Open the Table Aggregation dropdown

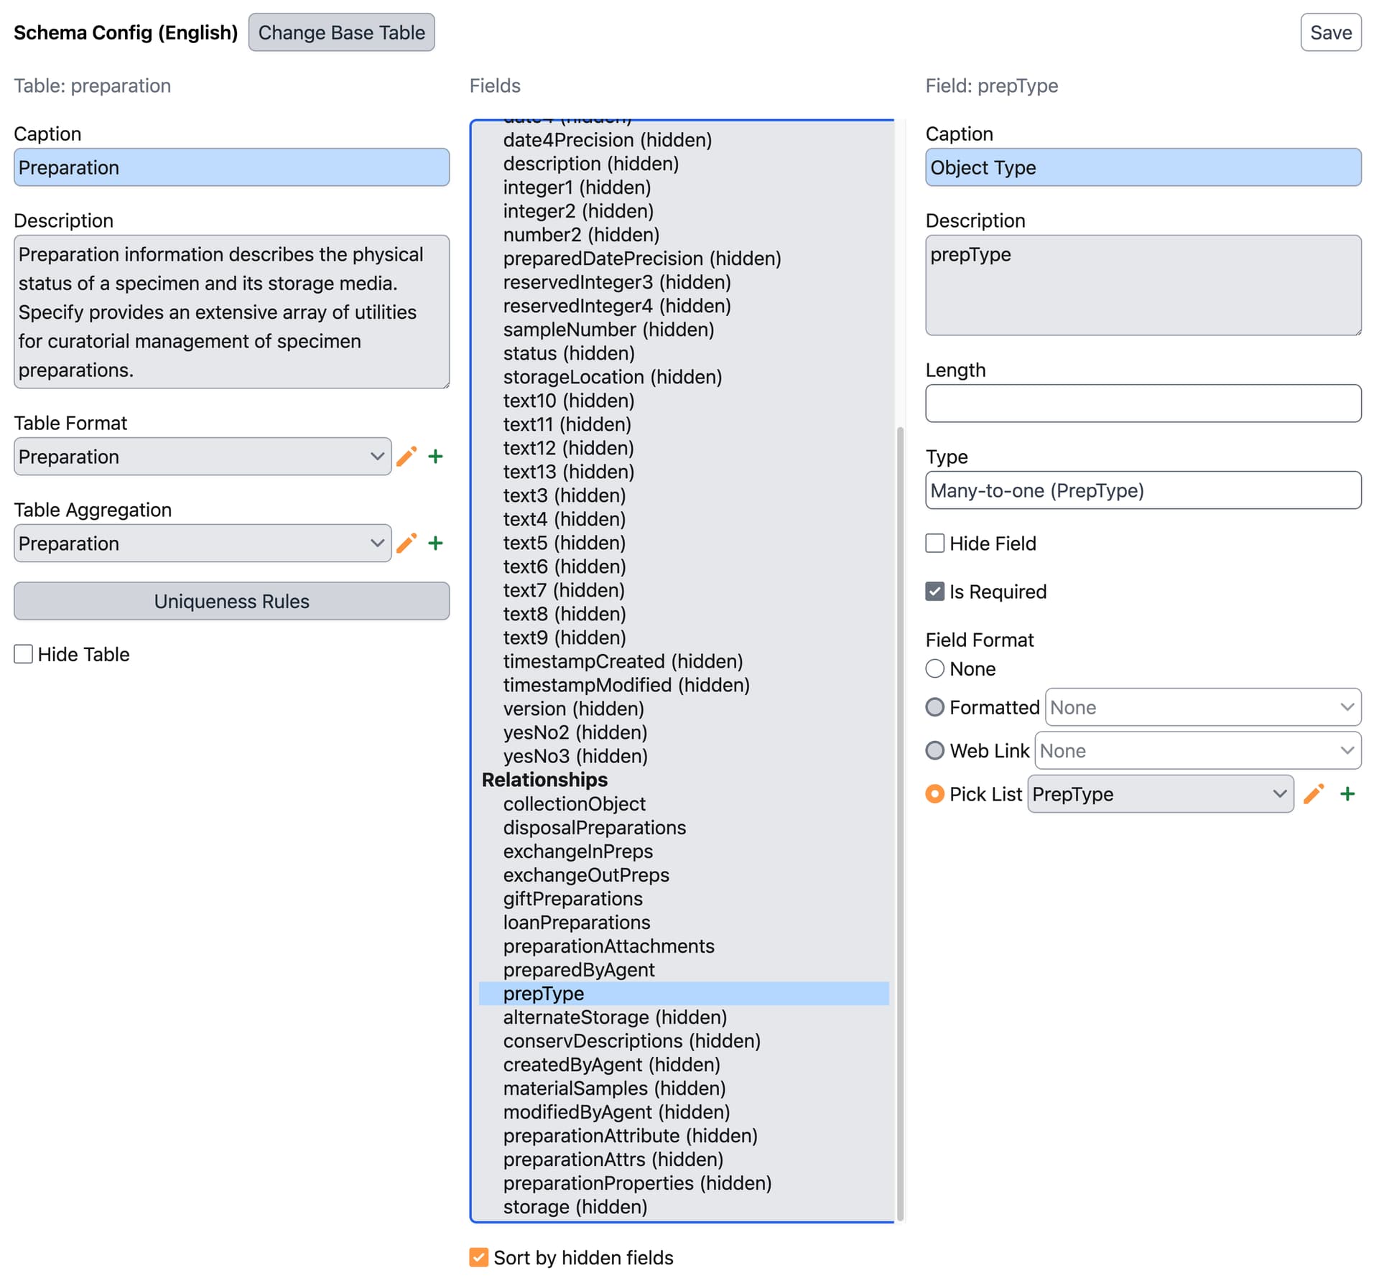pos(202,543)
